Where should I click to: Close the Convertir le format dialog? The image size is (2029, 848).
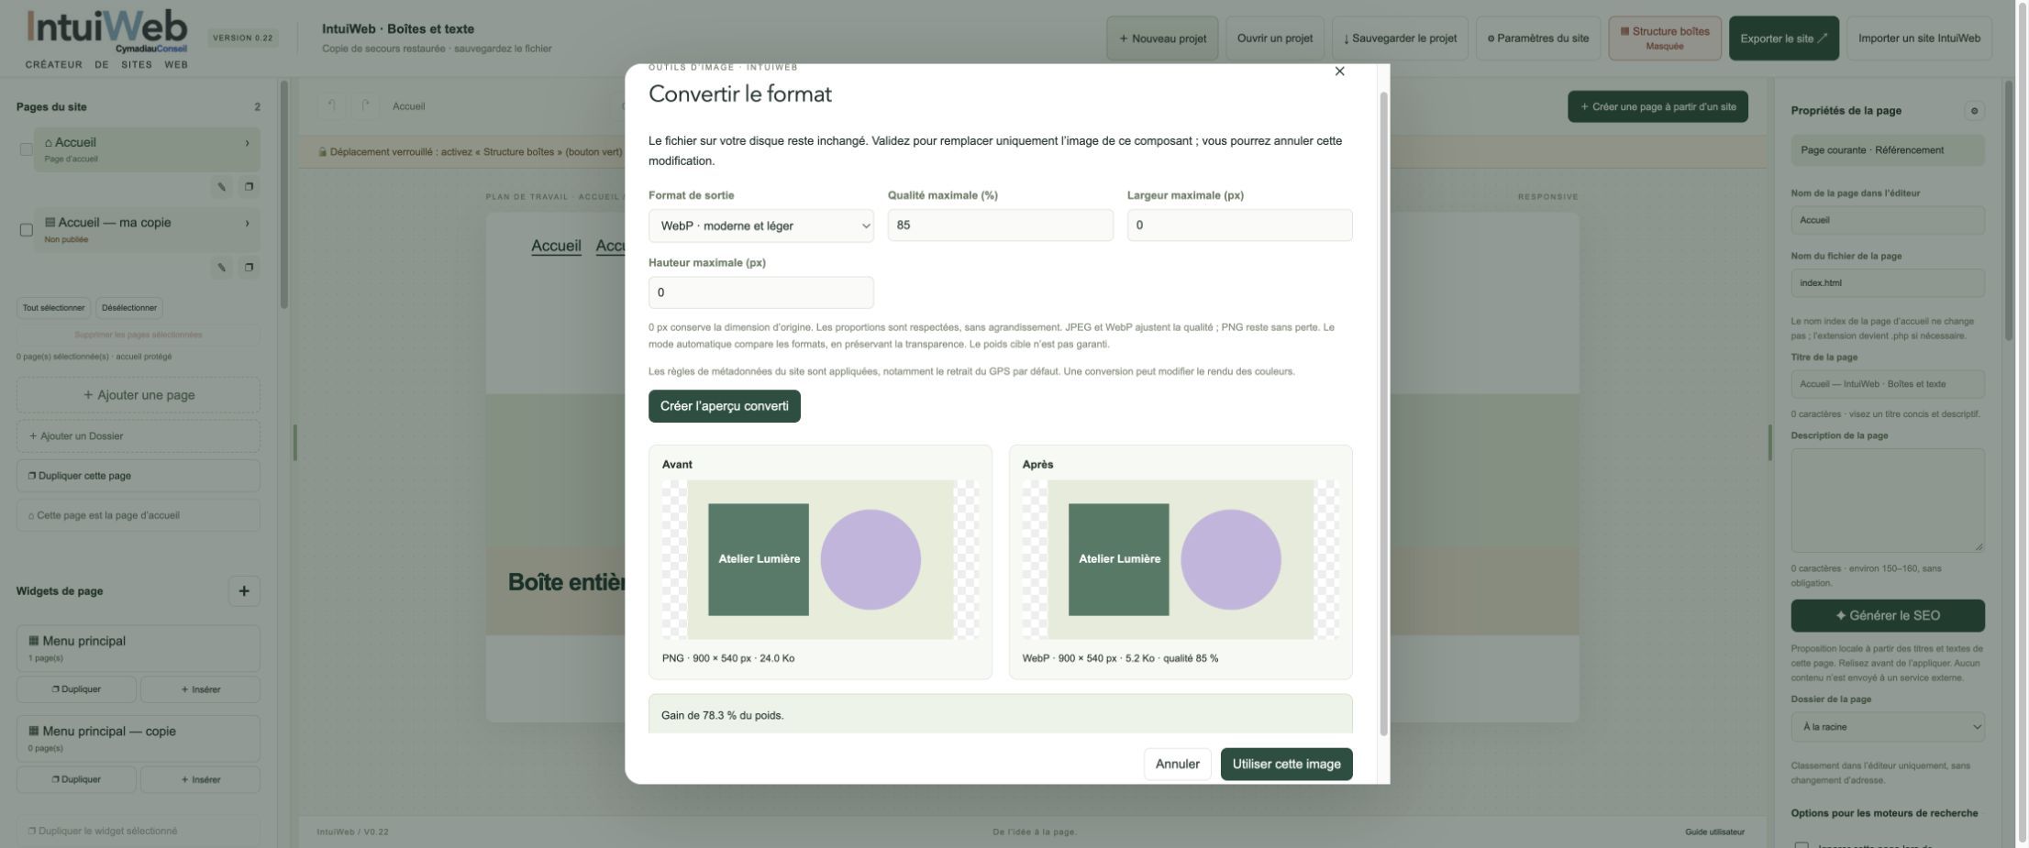1339,72
